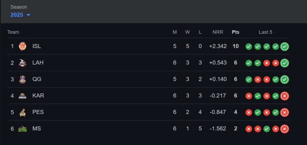
Task: Click the Last 5 column header
Action: 266,32
